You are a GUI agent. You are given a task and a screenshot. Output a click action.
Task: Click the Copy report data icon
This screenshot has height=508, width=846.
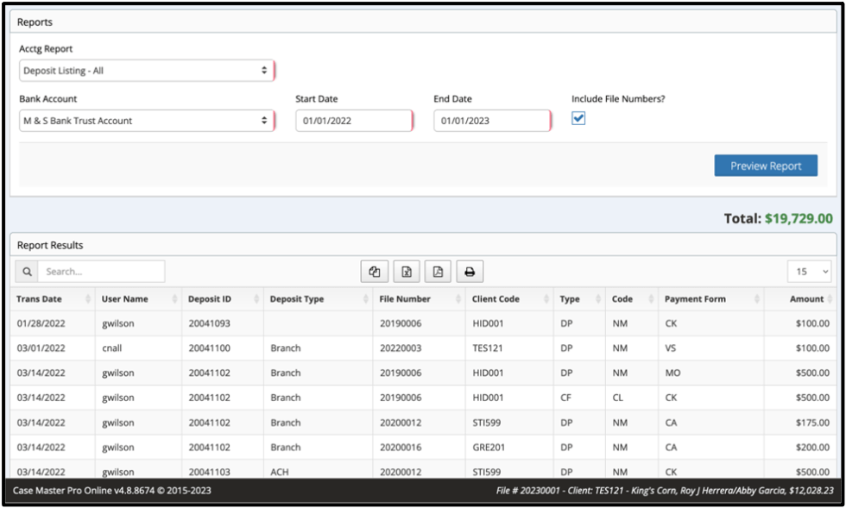374,271
